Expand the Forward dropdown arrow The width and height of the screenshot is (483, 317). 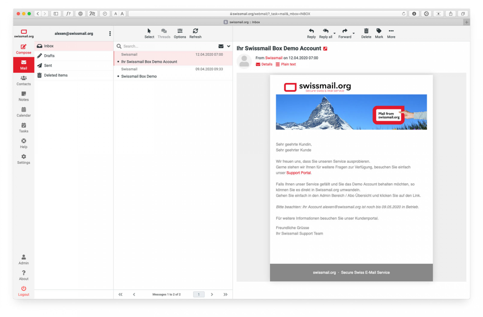click(x=353, y=33)
